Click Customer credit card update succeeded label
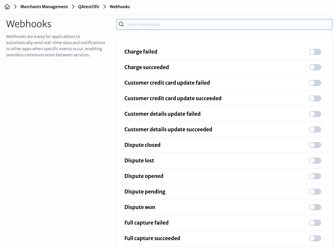Viewport: 334px width, 248px height. (x=173, y=98)
